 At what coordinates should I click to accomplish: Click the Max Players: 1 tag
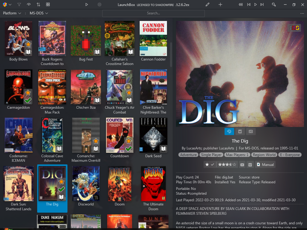click(237, 155)
